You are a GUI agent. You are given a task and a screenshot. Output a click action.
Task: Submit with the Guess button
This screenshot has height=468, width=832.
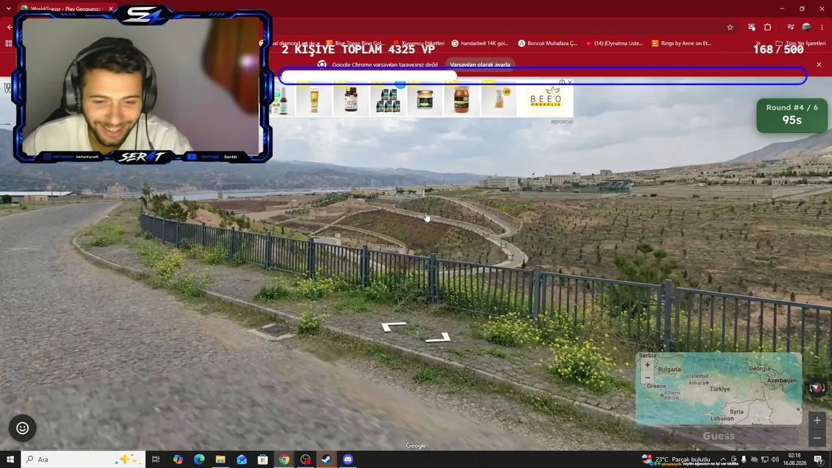(718, 436)
